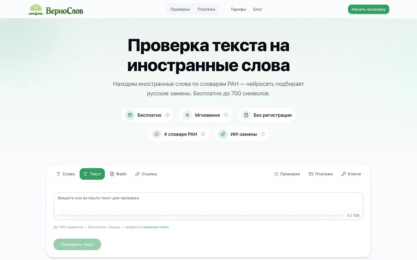Go to the Тарифы page
Screen dimensions: 417x260
click(x=238, y=9)
